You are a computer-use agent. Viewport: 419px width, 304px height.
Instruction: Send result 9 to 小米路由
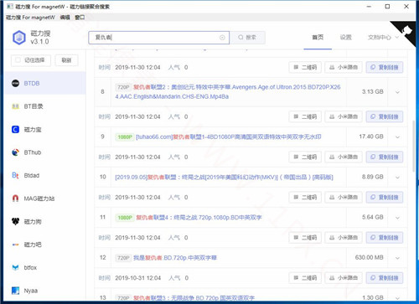[x=344, y=157]
